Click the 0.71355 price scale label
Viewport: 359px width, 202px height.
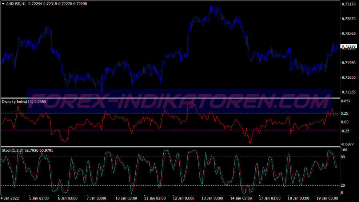(x=349, y=92)
